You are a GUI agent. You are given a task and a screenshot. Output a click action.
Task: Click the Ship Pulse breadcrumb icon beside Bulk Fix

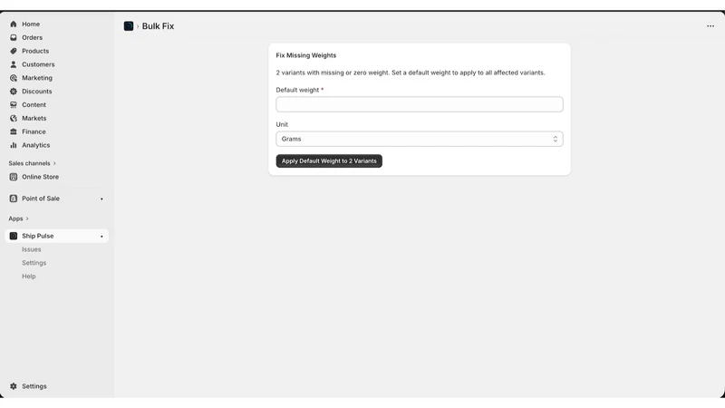[129, 26]
